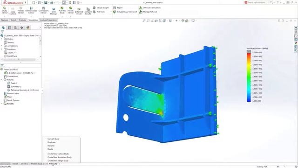Select the Fixed-1 fixture item
The width and height of the screenshot is (298, 168).
[x=12, y=83]
